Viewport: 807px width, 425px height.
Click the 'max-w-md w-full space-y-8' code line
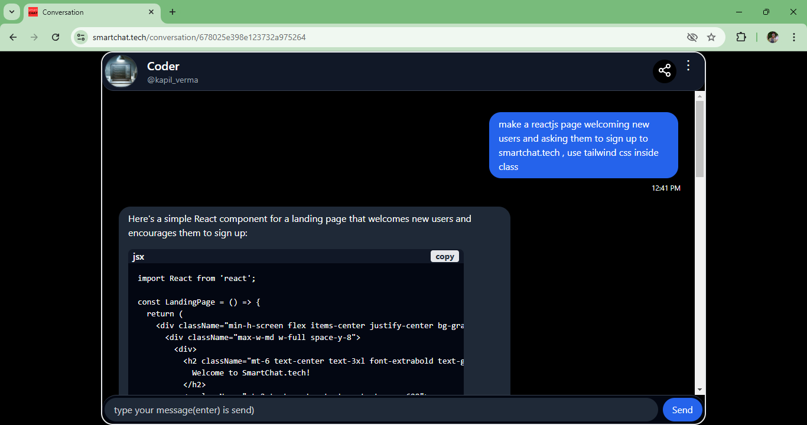[x=263, y=337]
